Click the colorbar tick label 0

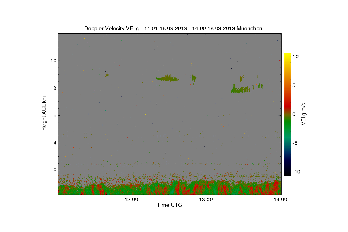point(294,114)
